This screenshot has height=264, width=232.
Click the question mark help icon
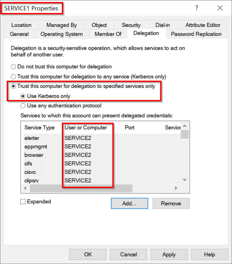coord(197,8)
